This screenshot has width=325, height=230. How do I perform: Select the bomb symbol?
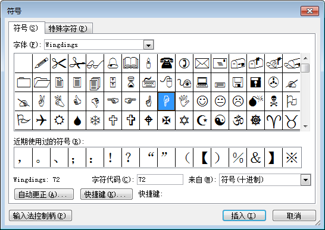point(255,101)
